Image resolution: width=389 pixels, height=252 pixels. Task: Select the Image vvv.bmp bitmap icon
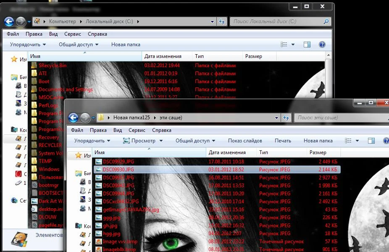pos(99,241)
